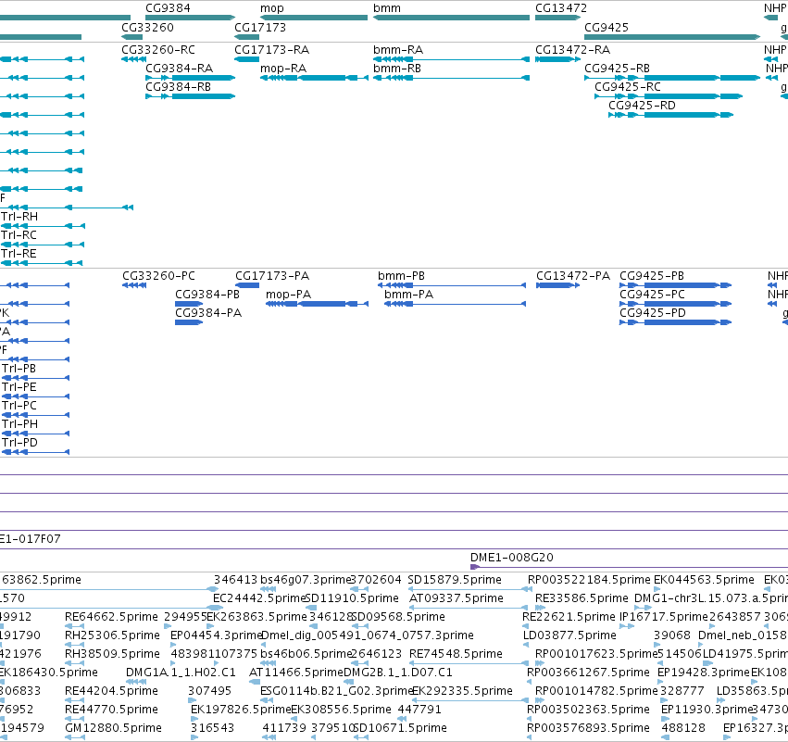
Task: Click EST EK186430.5prime
Action: (x=48, y=673)
